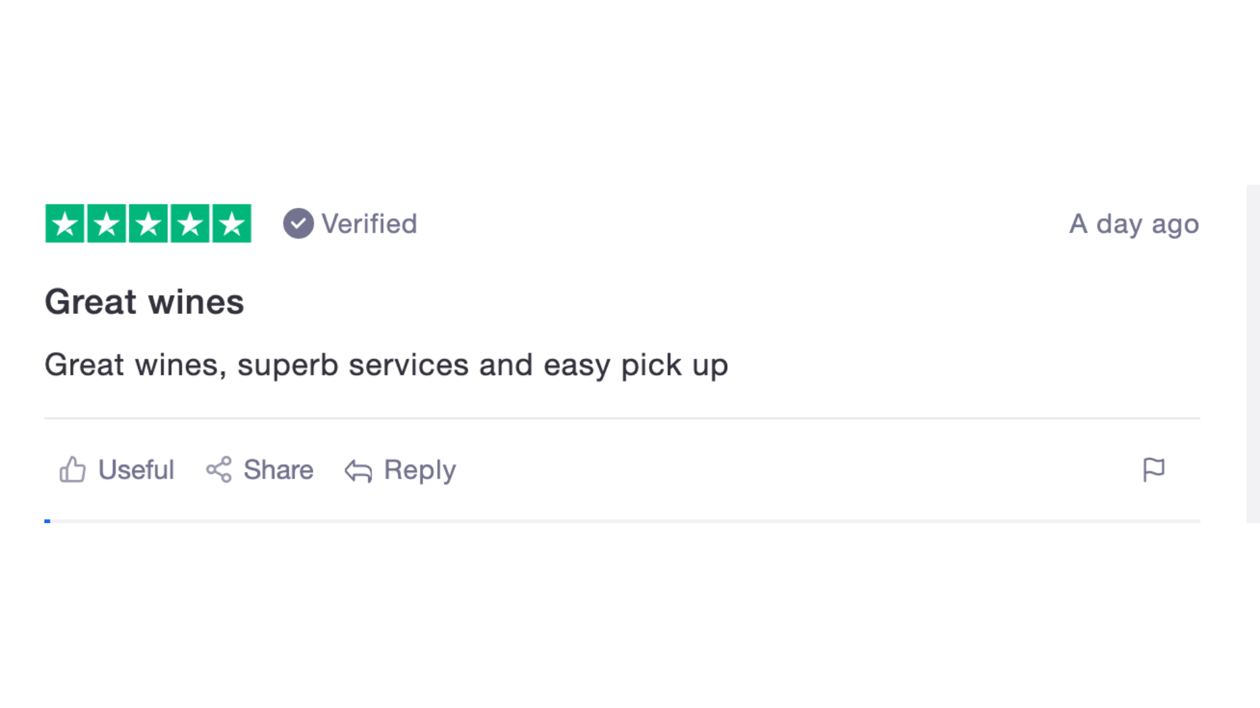Viewport: 1260px width, 708px height.
Task: Mark review as Useful
Action: point(136,469)
